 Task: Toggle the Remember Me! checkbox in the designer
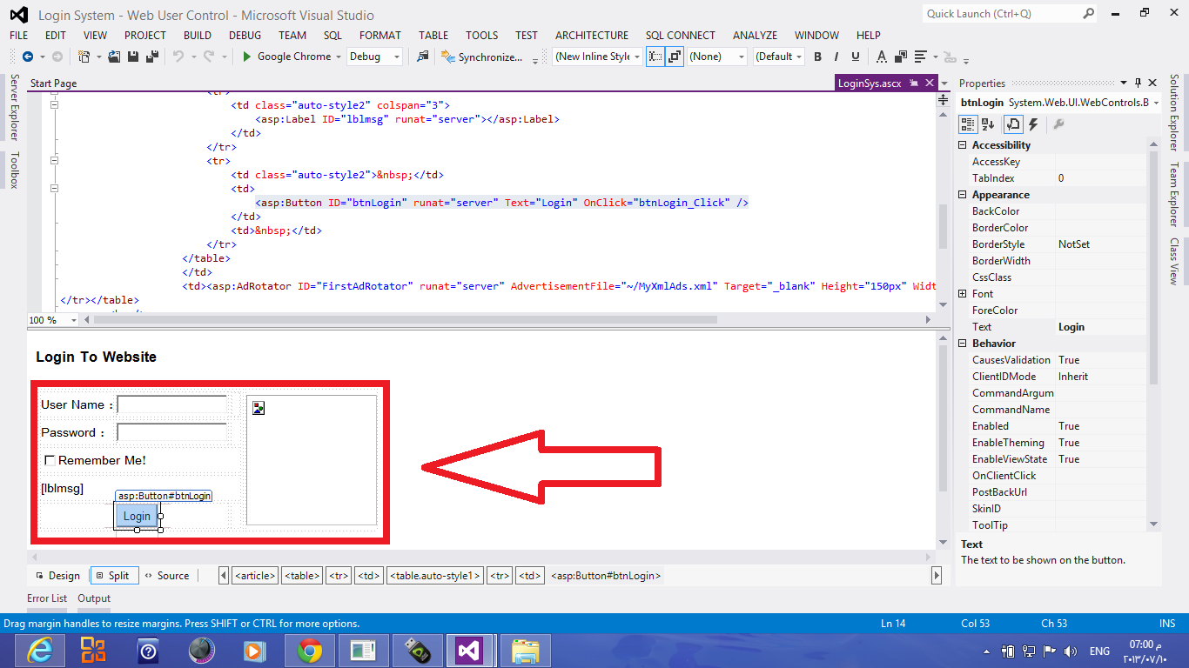tap(50, 459)
